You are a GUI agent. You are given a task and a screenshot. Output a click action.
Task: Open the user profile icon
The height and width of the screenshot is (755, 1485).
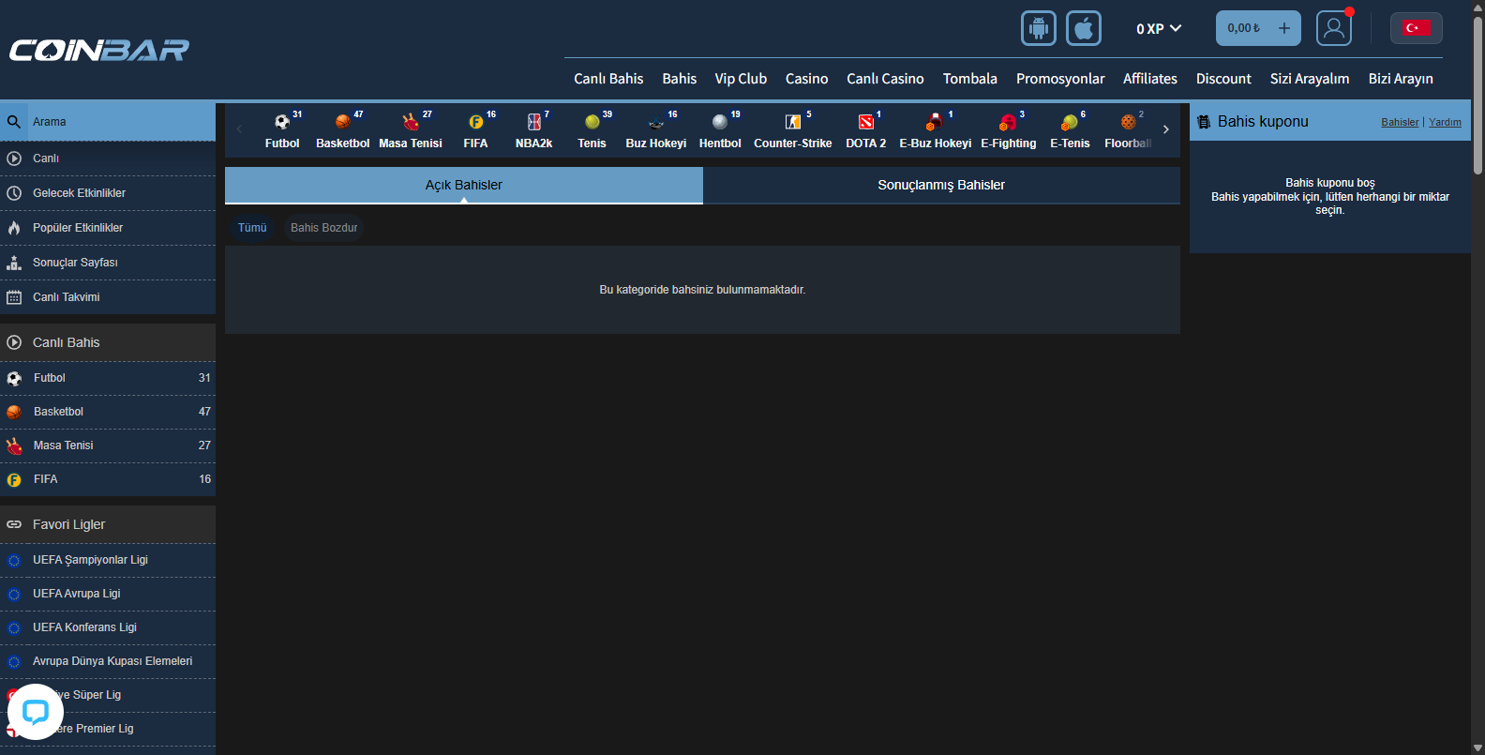pyautogui.click(x=1333, y=28)
